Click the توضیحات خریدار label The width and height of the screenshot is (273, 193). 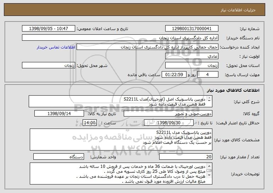click(x=245, y=174)
